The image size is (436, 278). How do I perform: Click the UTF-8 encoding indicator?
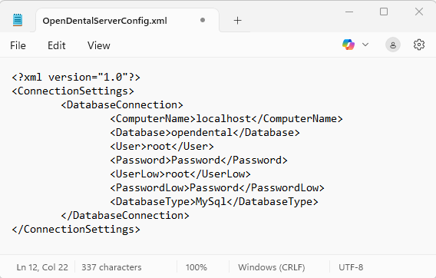tap(351, 267)
